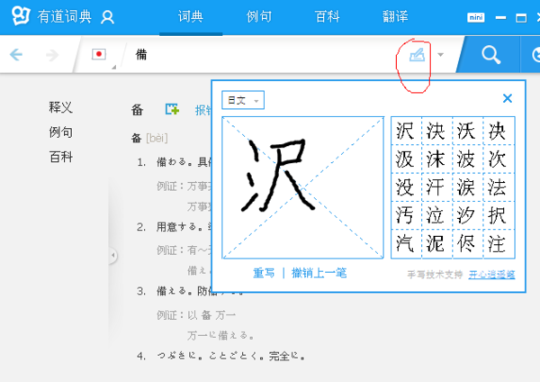540x382 pixels.
Task: Choose candidate character 法
Action: [497, 187]
